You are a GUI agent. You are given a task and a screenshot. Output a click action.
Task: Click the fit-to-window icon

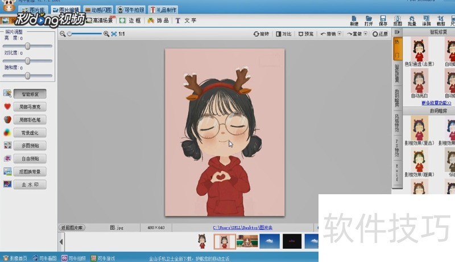pos(114,34)
